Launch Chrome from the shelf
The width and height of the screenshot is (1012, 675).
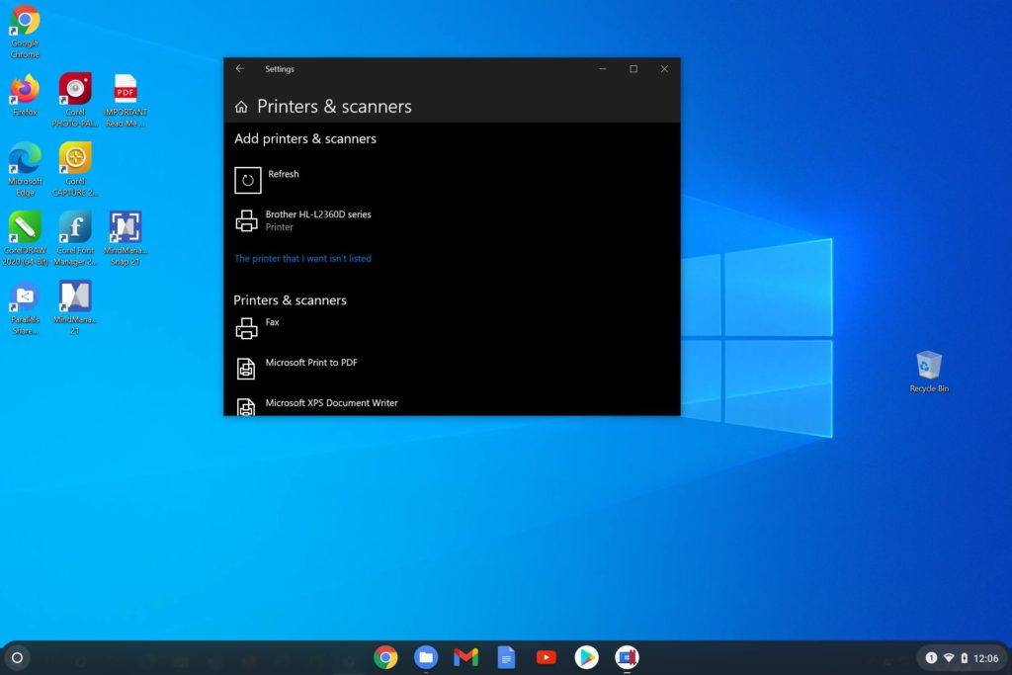pyautogui.click(x=386, y=657)
